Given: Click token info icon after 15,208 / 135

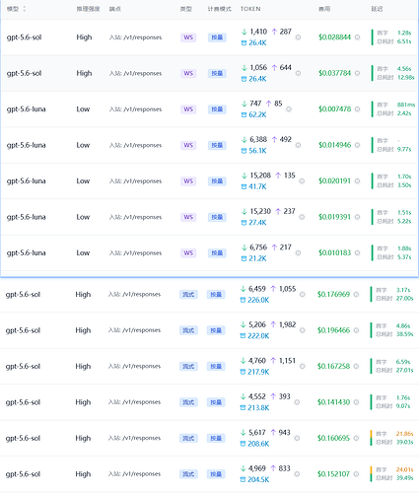Looking at the screenshot, I should (x=302, y=180).
